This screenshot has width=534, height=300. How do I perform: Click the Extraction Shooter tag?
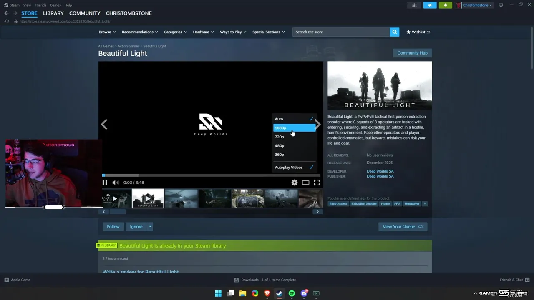364,204
